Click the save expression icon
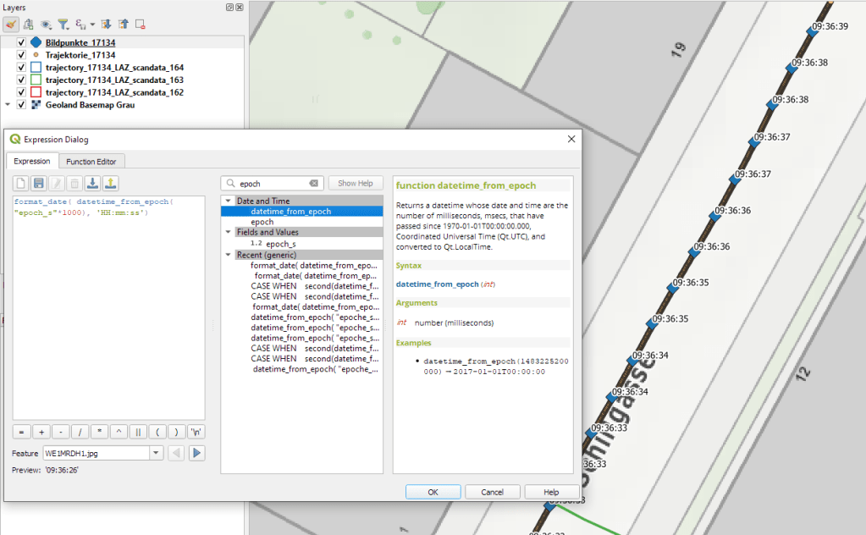The height and width of the screenshot is (535, 866). tap(39, 183)
